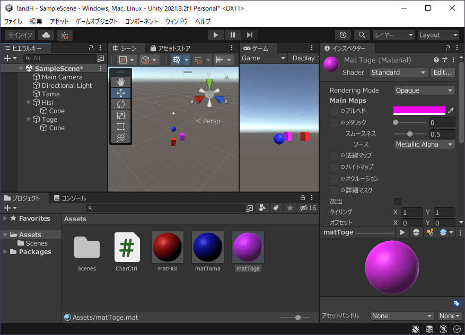Select the Rotate tool in Scene view
The width and height of the screenshot is (465, 335).
[x=121, y=104]
